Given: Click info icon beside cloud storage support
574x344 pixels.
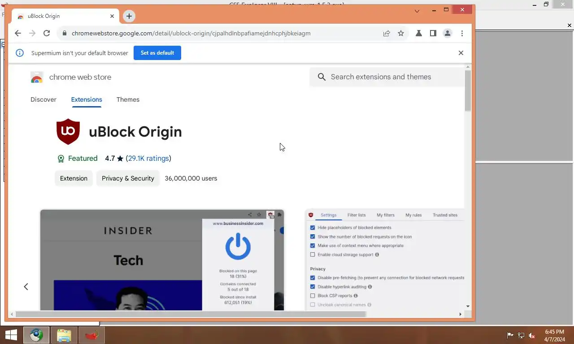Looking at the screenshot, I should coord(377,254).
